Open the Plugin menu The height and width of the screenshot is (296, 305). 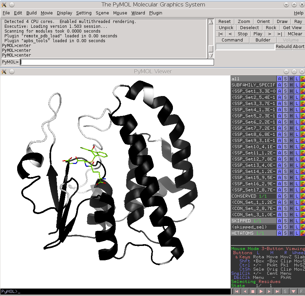point(156,13)
